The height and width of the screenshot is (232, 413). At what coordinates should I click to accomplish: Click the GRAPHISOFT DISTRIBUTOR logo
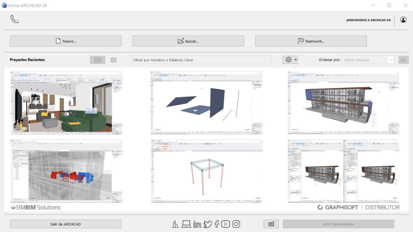coord(358,207)
